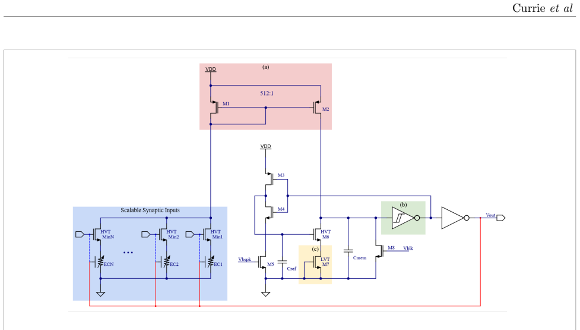Click the "Currie et al" header text
This screenshot has width=580, height=330.
pos(542,8)
